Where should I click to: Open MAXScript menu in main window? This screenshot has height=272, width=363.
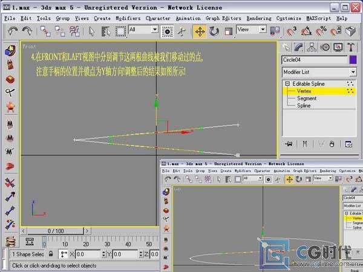point(319,18)
